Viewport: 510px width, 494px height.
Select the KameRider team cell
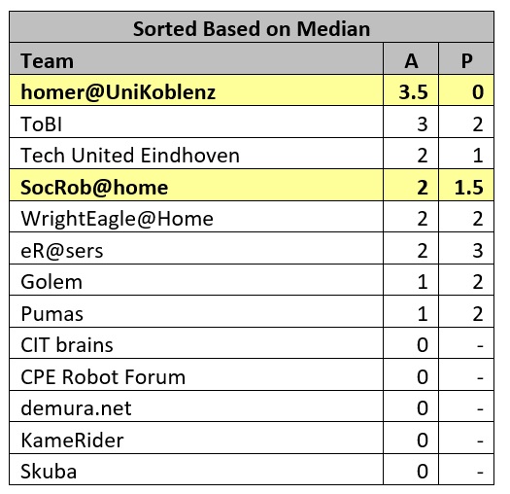point(196,438)
